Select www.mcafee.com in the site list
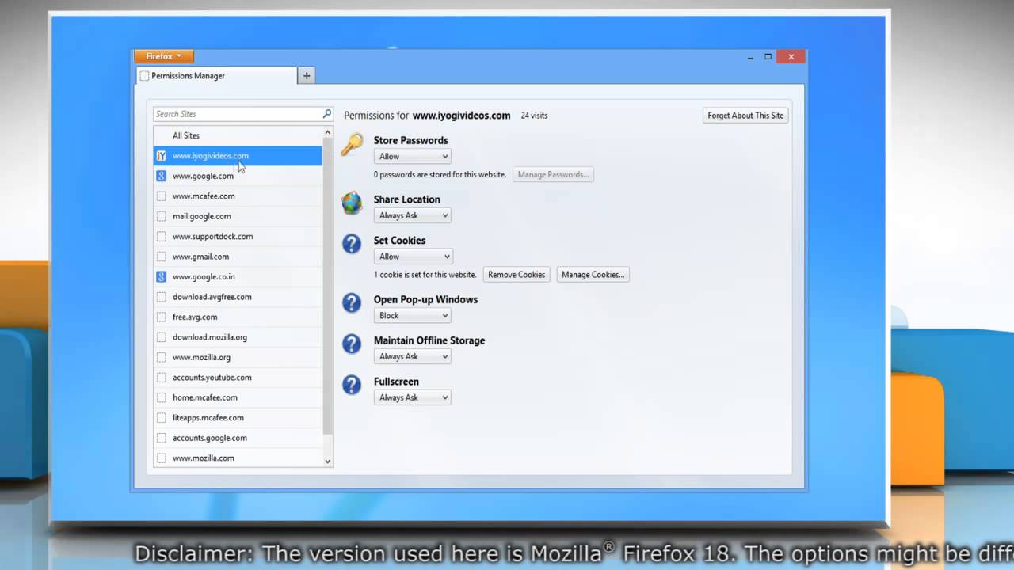 (238, 196)
